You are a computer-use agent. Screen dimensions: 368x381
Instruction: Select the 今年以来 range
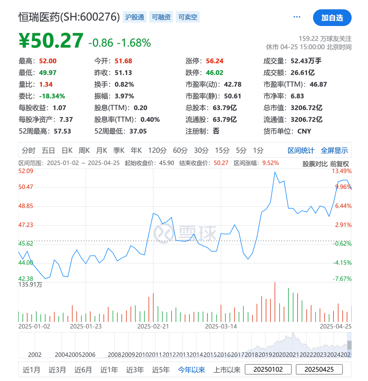click(191, 370)
